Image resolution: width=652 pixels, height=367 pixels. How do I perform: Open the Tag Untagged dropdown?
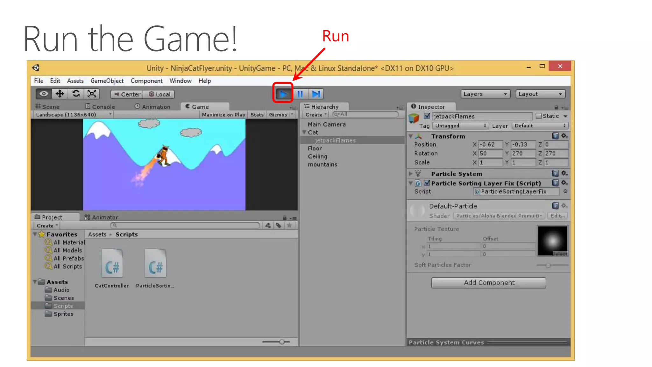pos(460,126)
